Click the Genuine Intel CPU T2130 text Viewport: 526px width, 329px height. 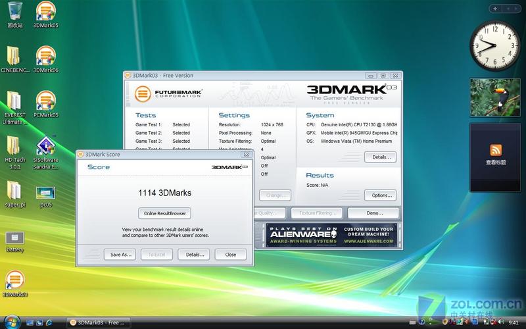pyautogui.click(x=359, y=124)
